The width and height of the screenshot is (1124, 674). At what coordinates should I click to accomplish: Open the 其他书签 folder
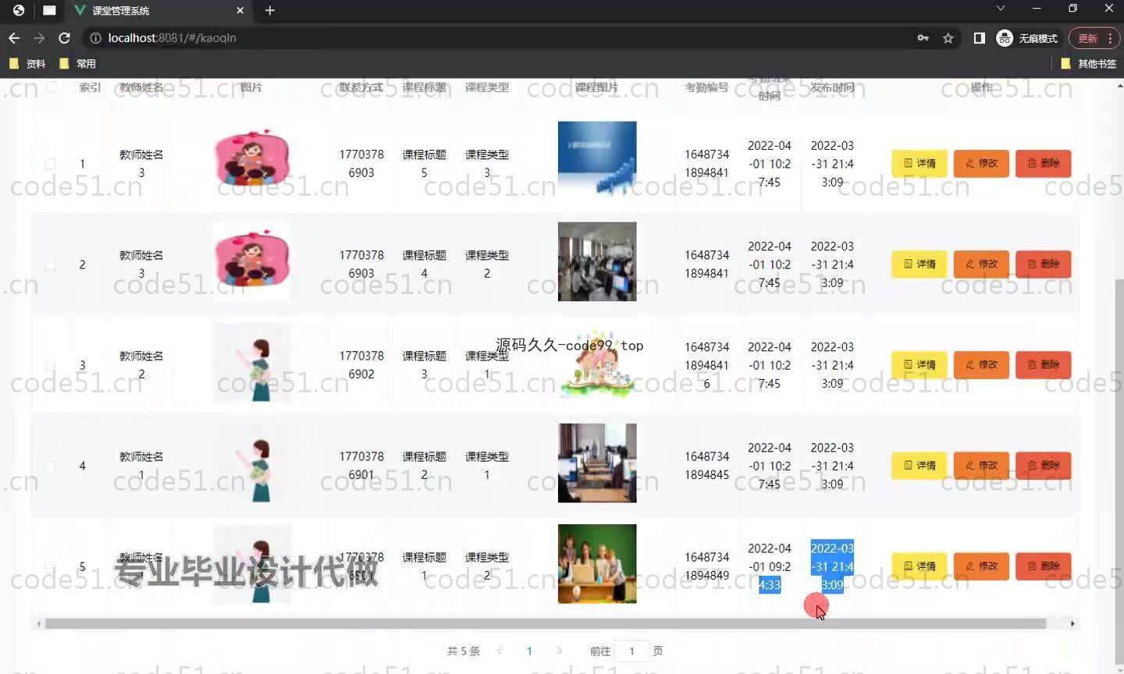tap(1088, 63)
